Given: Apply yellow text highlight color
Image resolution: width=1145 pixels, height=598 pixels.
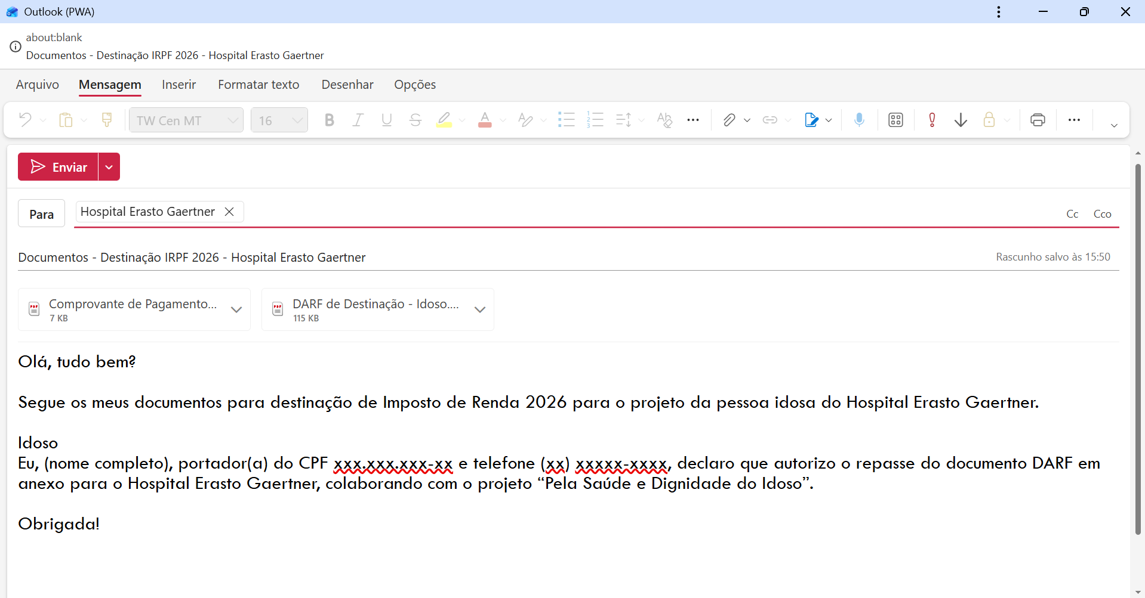Looking at the screenshot, I should 444,120.
